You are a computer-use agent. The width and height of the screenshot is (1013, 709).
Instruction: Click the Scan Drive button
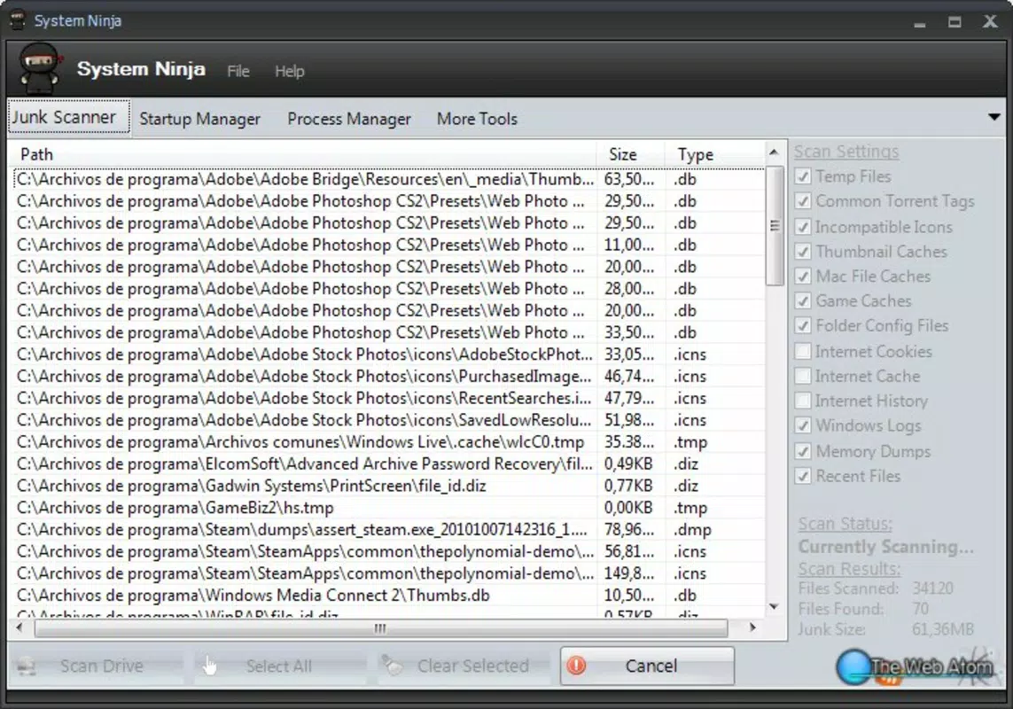point(96,666)
